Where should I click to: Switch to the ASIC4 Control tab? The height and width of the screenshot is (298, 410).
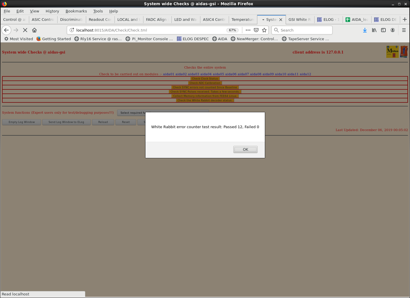tap(215, 19)
